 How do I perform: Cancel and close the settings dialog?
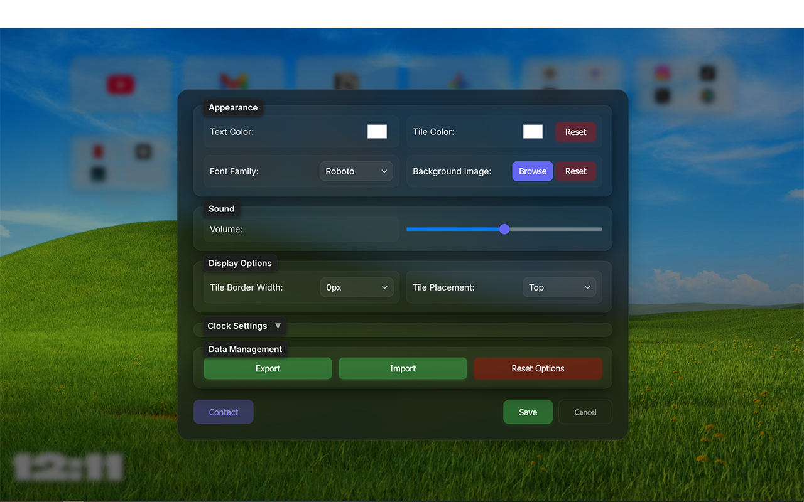pyautogui.click(x=585, y=412)
